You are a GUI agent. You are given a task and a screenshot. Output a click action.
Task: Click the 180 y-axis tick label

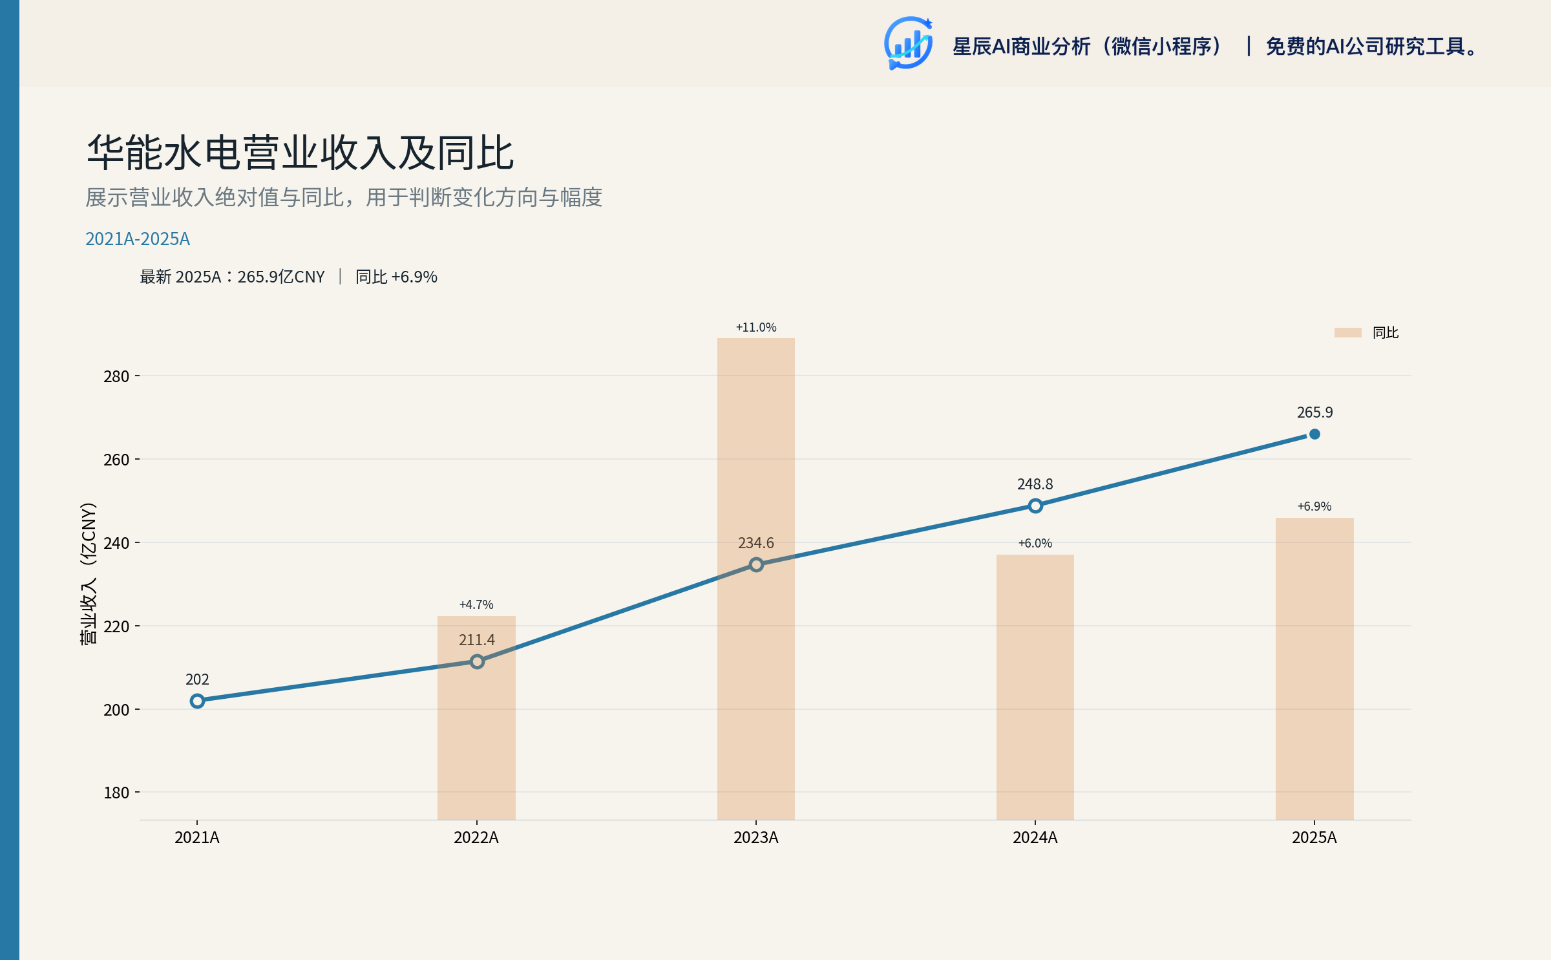(x=116, y=793)
